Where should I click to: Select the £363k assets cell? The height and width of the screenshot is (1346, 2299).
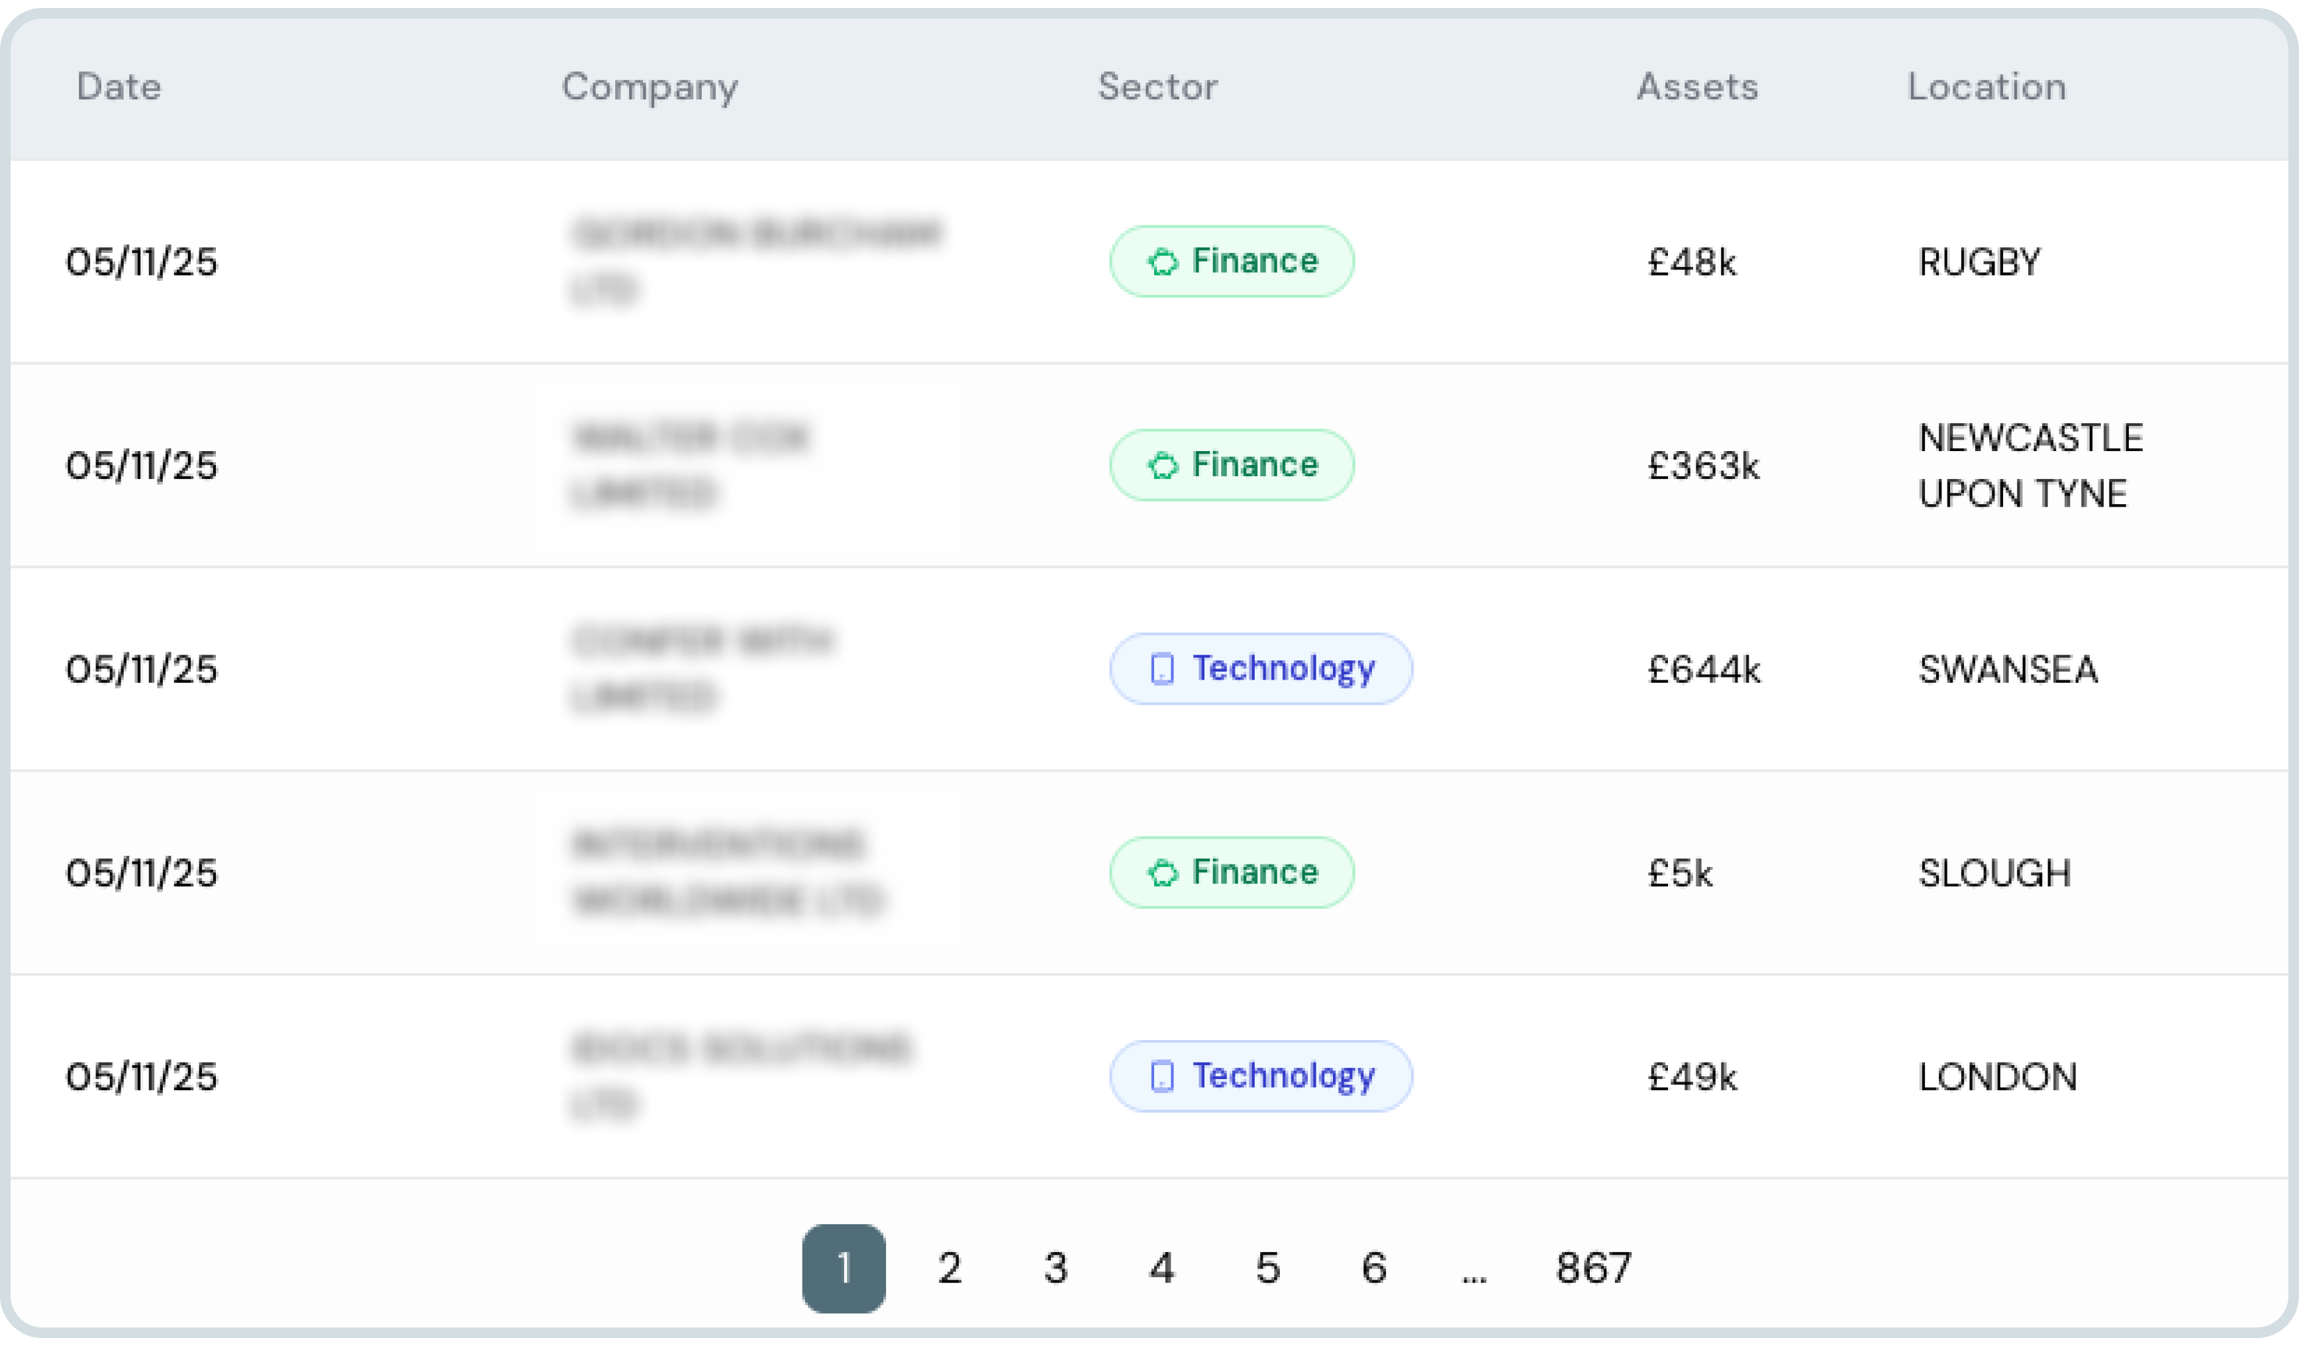[1703, 466]
